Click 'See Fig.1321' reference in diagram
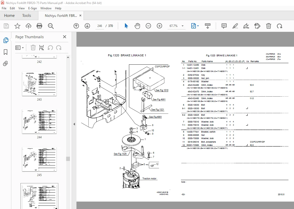Image resolution: width=294 pixels, height=209 pixels. point(157,110)
